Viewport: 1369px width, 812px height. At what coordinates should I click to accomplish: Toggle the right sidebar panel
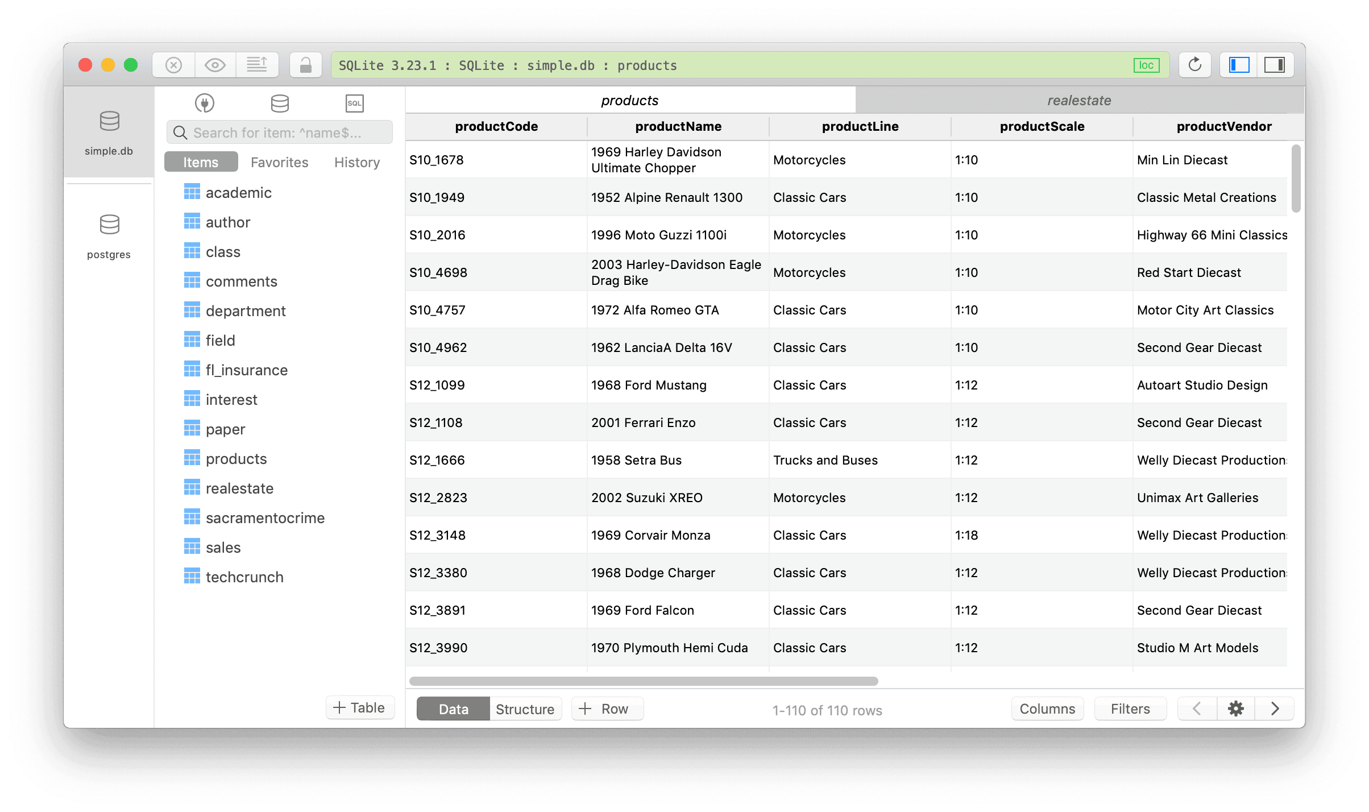coord(1275,65)
